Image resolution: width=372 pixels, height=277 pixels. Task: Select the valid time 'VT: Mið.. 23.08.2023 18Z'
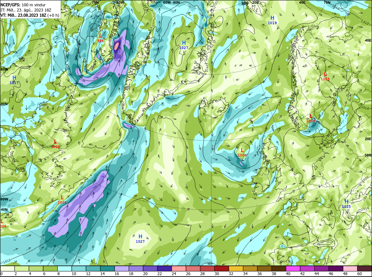click(x=23, y=15)
